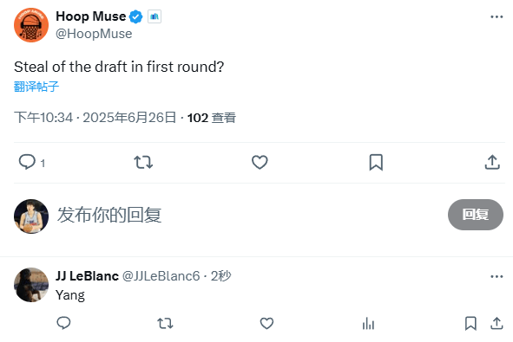This screenshot has width=513, height=342.
Task: Repost JJ LeBlanc's reply
Action: [165, 324]
